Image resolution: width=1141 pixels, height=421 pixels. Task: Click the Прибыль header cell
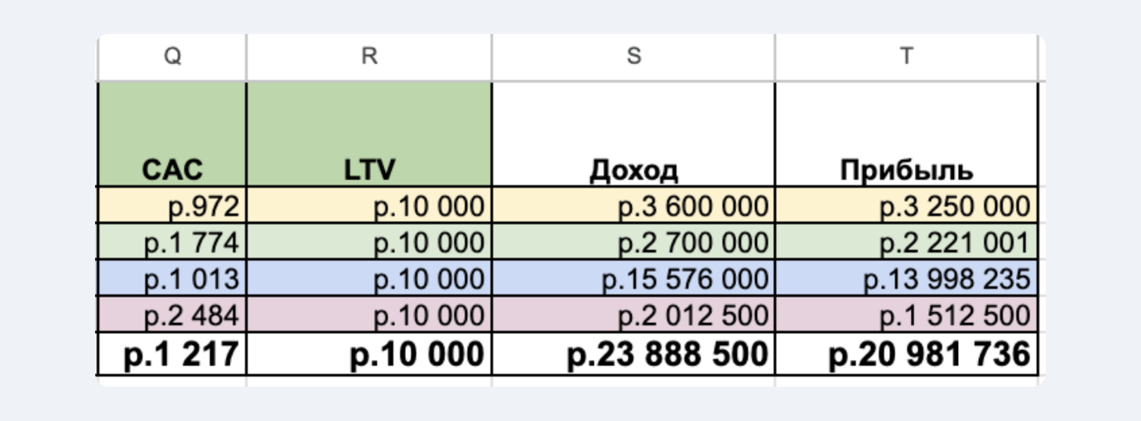[906, 134]
